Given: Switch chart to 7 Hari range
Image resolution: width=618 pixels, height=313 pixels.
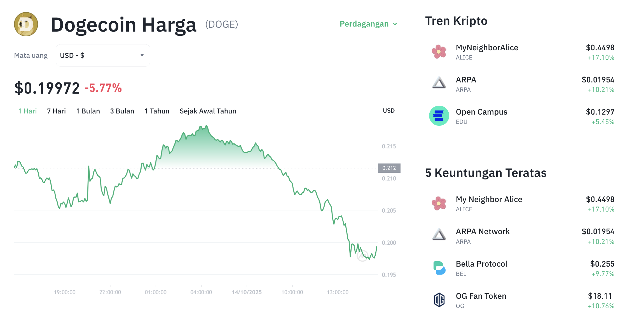Looking at the screenshot, I should point(56,111).
